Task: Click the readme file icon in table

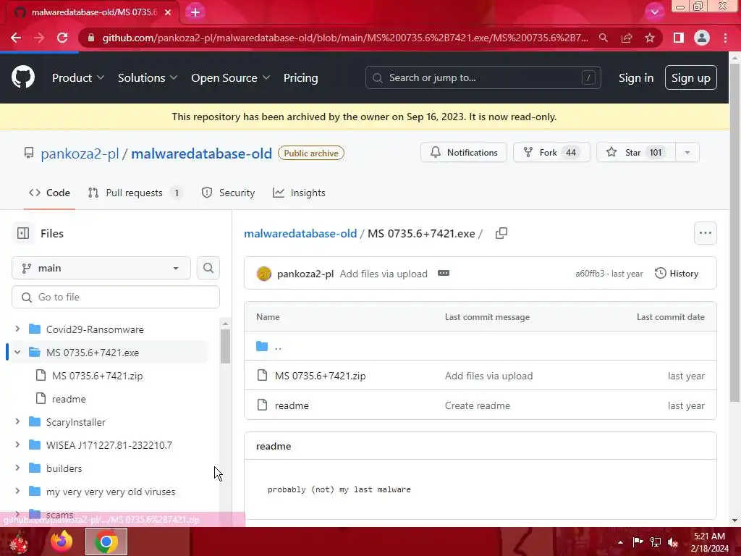Action: [262, 405]
